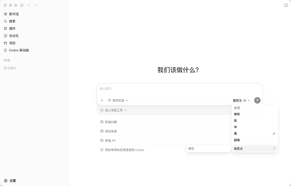Click GitHub icon beside 排查问题
The image size is (291, 186).
tap(102, 122)
